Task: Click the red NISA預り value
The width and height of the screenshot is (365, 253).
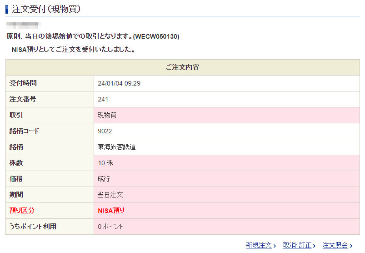Action: click(111, 211)
